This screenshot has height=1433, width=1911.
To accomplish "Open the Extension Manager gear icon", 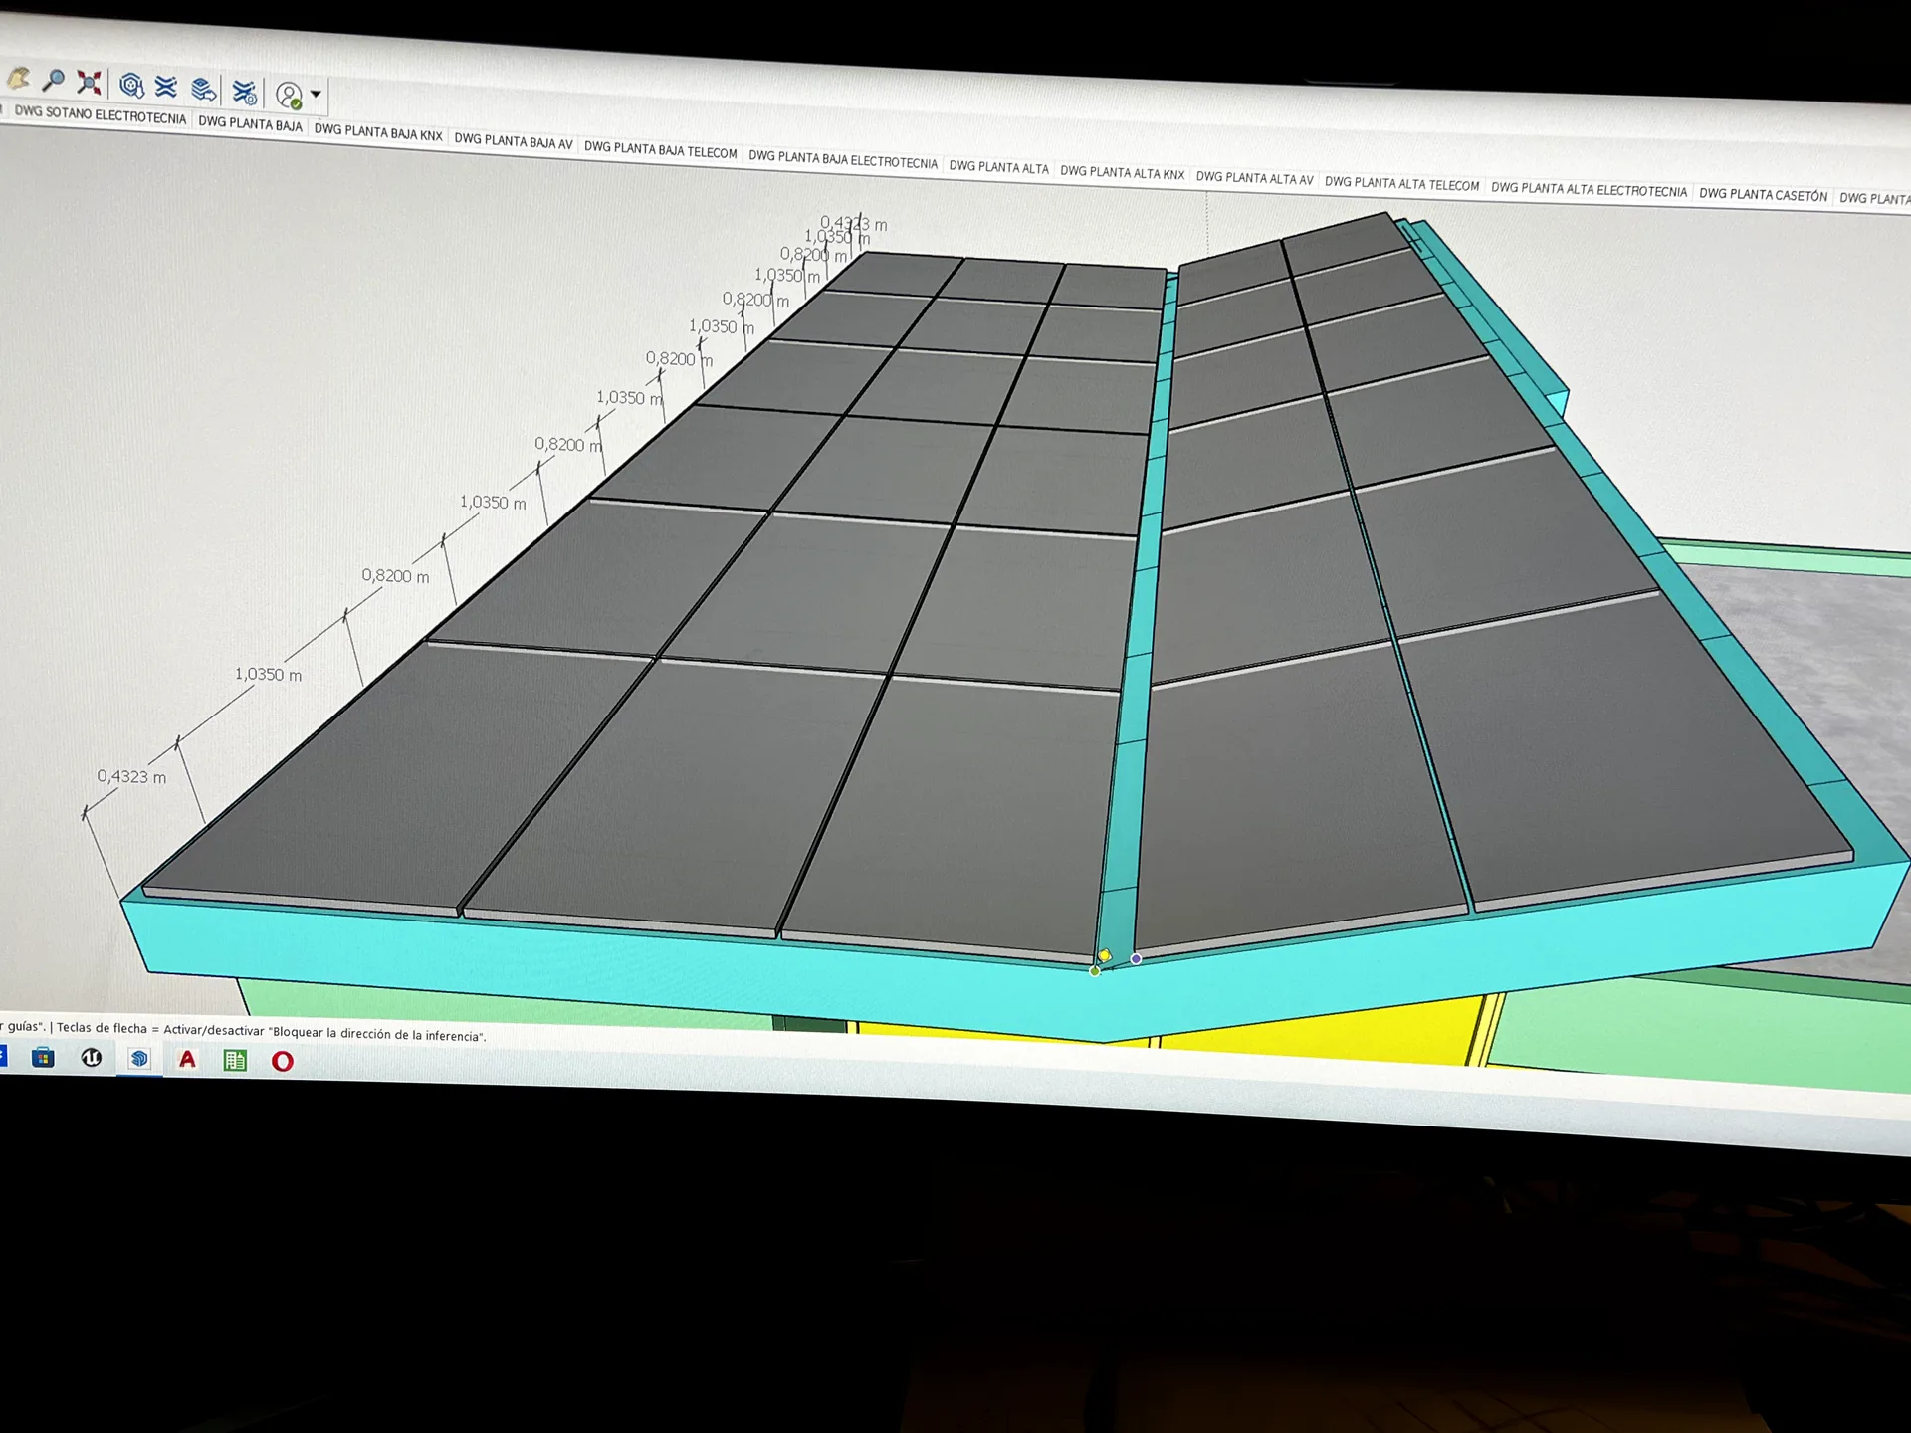I will point(245,93).
